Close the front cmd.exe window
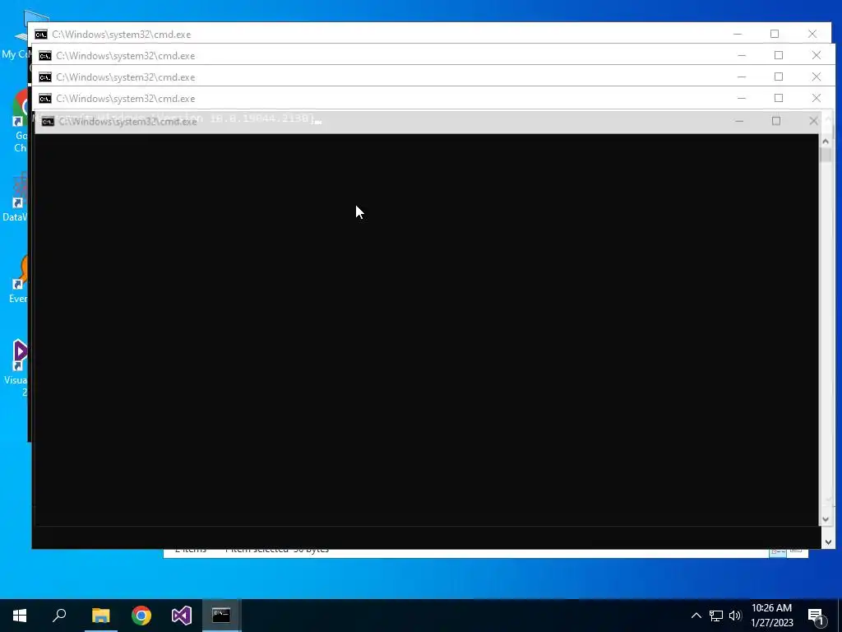842x632 pixels. [x=813, y=121]
